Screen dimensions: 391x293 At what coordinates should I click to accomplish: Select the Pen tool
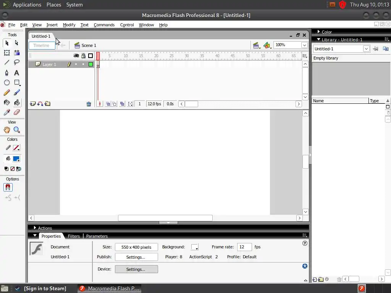point(7,73)
